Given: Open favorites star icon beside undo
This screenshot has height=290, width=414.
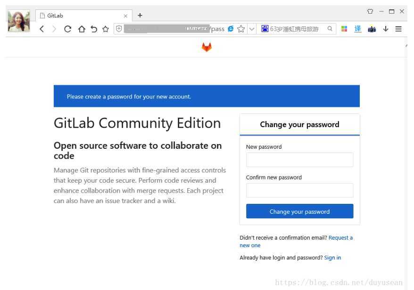Looking at the screenshot, I should [106, 29].
